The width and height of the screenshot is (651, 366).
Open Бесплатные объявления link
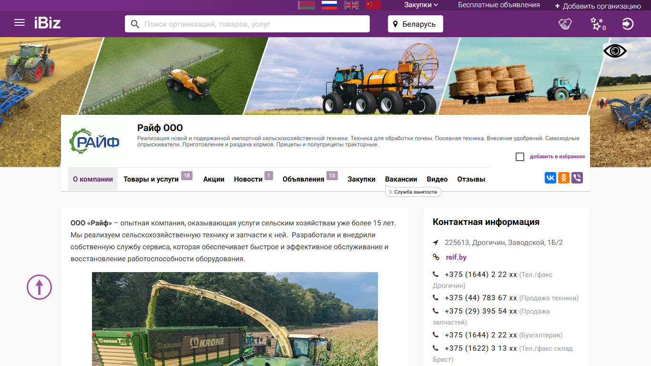[x=499, y=5]
